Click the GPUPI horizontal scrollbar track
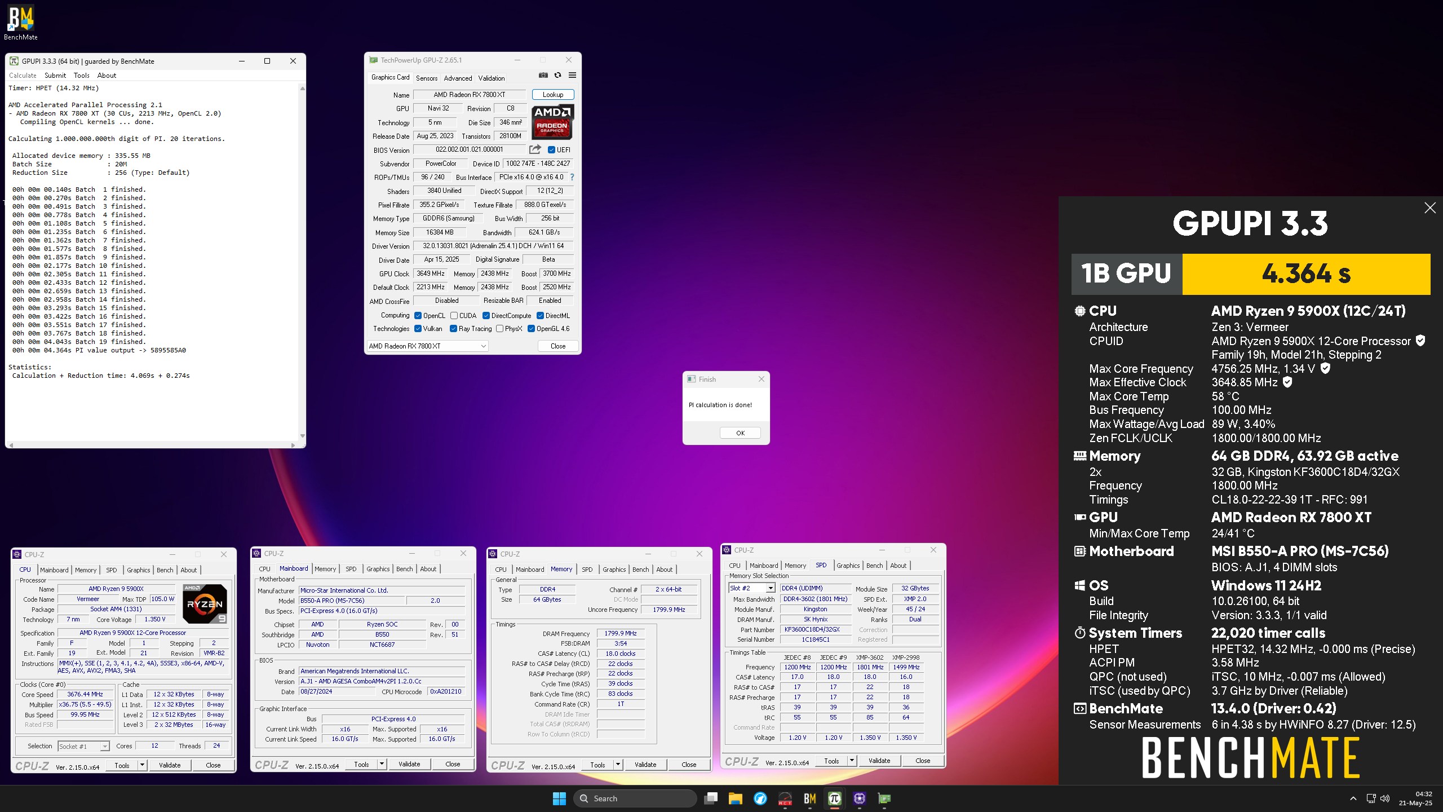 [x=152, y=445]
